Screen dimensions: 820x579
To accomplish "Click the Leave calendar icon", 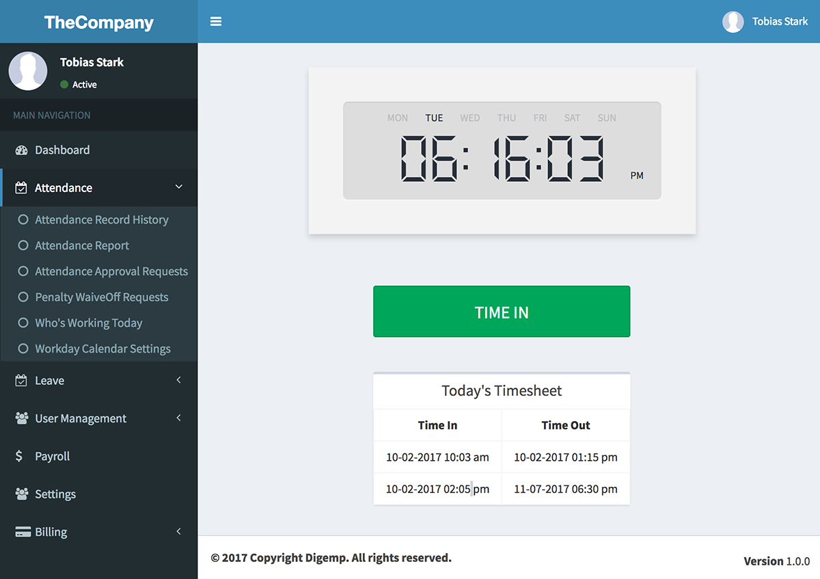I will (21, 381).
